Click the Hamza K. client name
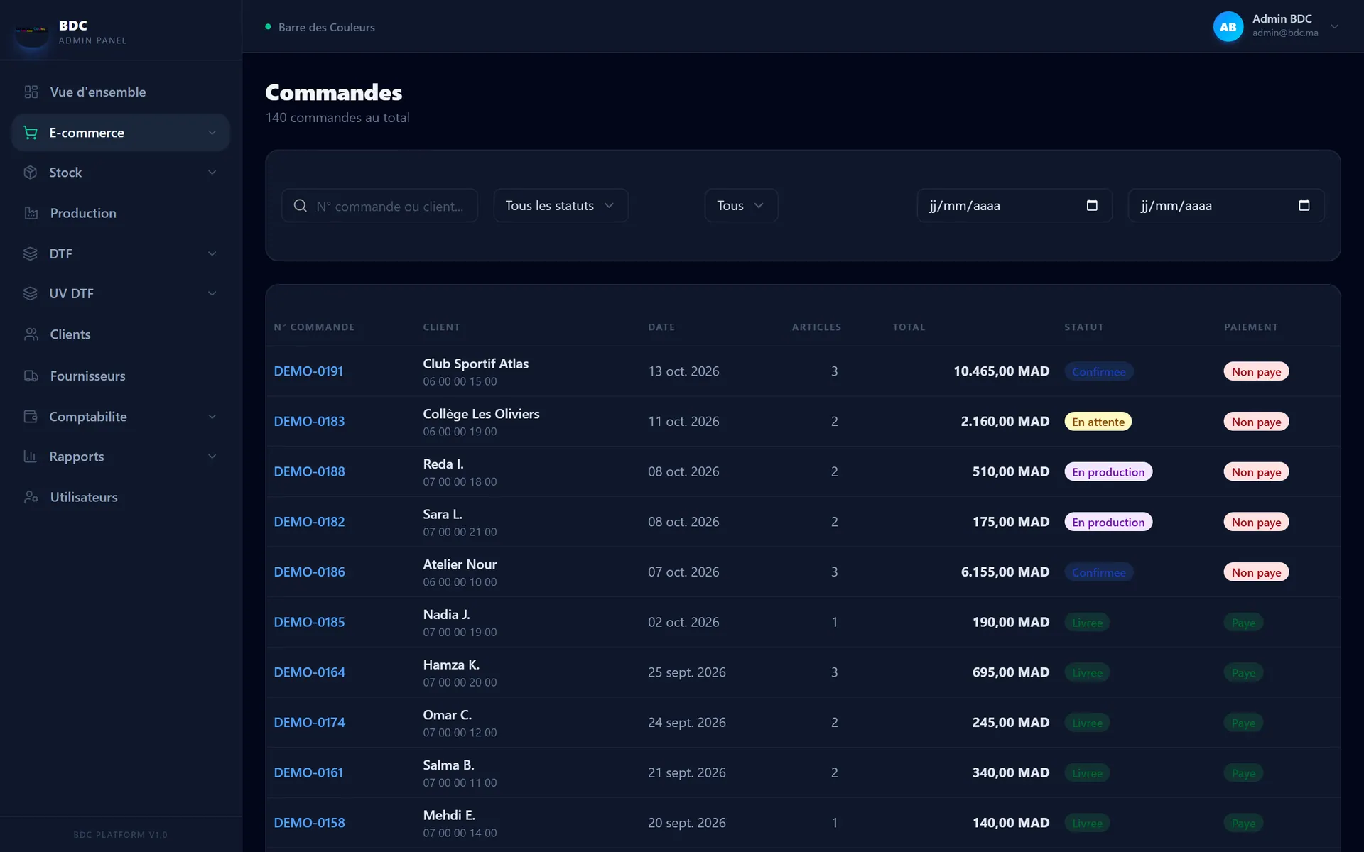The height and width of the screenshot is (852, 1364). pyautogui.click(x=451, y=665)
